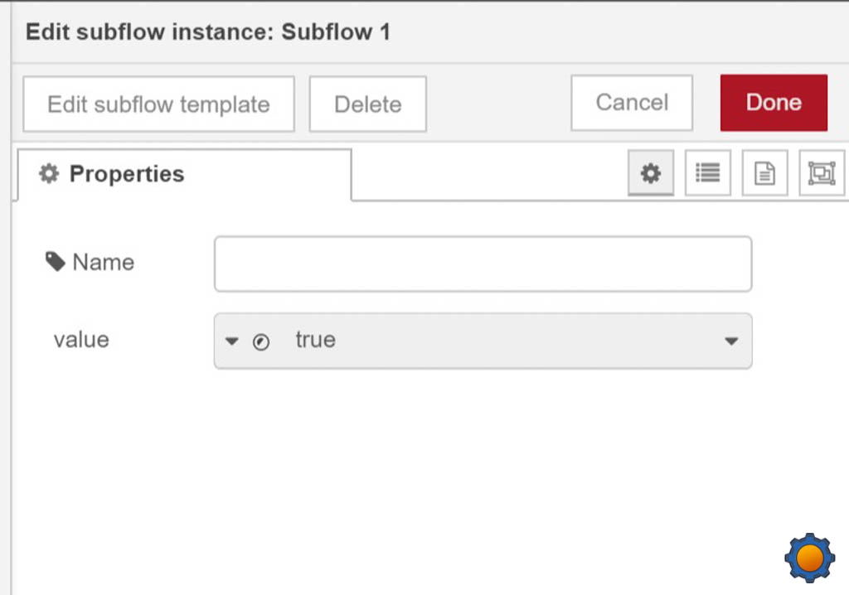Confirm changes with the Done button

(774, 103)
